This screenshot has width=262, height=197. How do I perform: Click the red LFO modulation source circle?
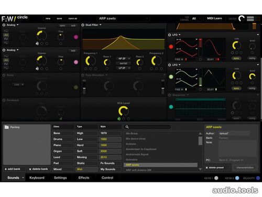pyautogui.click(x=171, y=47)
